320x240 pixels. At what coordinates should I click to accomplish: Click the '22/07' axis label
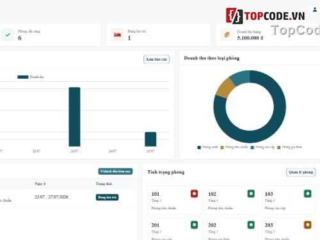36,151
